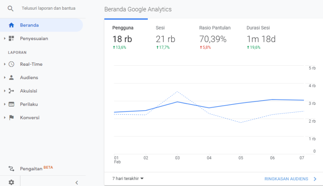Select the Rasio Pantulan metric tab
The image size is (323, 186).
point(215,38)
